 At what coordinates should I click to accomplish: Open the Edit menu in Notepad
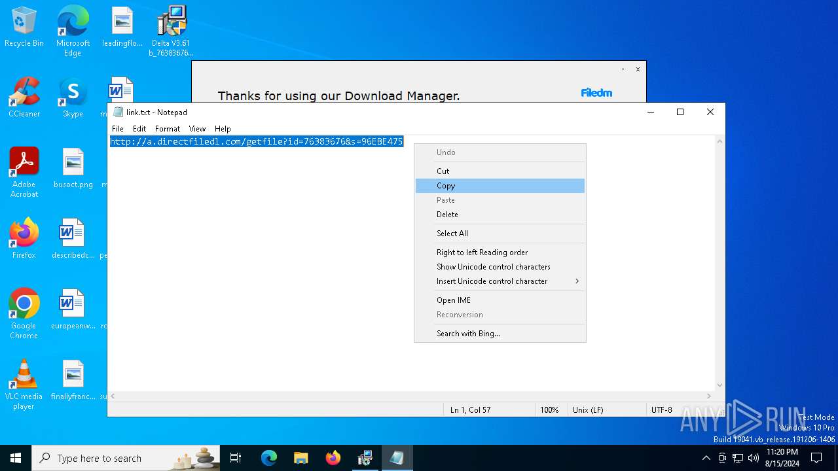(x=139, y=129)
